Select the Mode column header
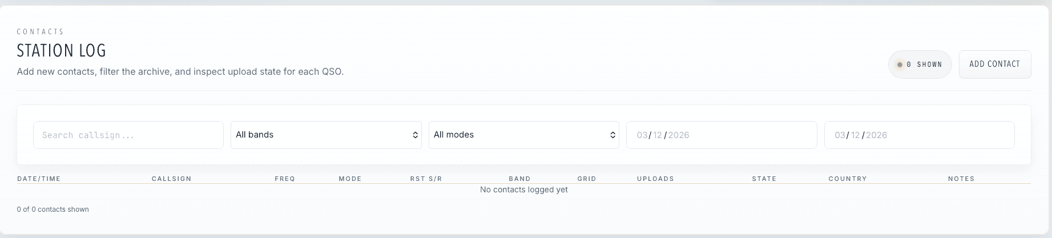 350,179
